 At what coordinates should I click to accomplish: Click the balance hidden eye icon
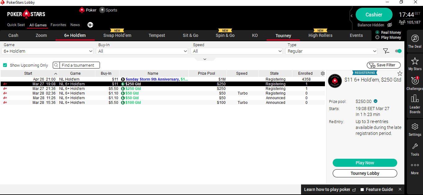pyautogui.click(x=390, y=25)
